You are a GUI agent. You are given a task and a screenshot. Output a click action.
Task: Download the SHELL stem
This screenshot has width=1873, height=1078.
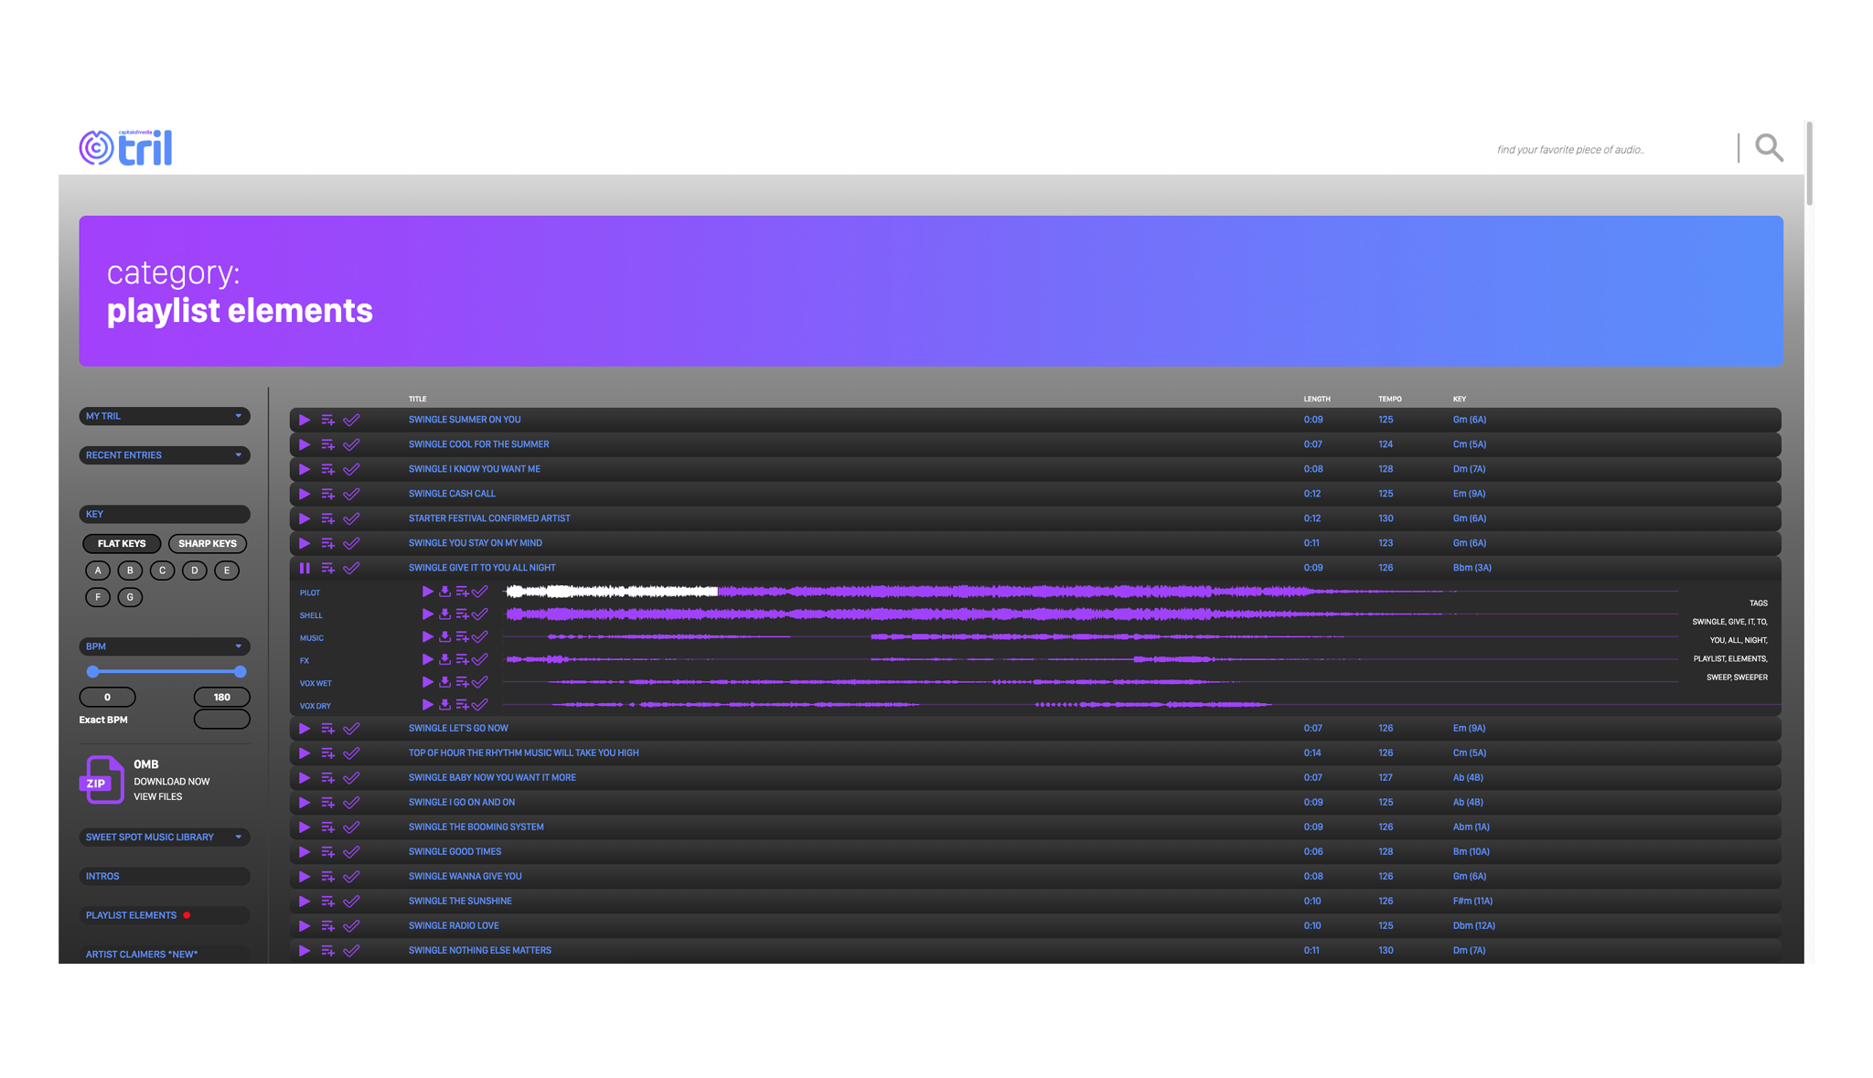pyautogui.click(x=444, y=614)
